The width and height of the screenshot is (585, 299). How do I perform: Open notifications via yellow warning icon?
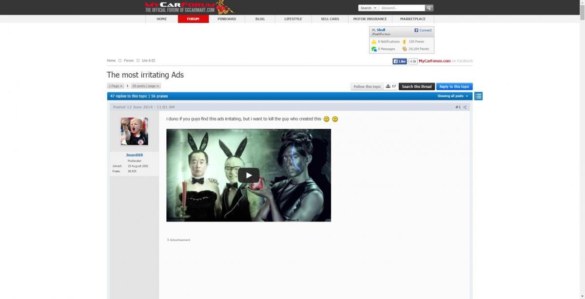tap(374, 42)
